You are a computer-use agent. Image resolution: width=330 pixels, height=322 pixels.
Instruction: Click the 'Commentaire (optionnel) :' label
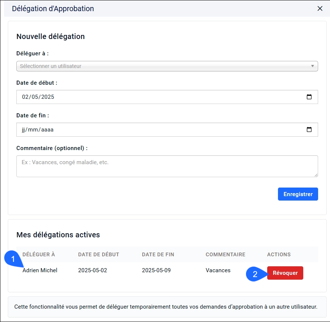[52, 148]
